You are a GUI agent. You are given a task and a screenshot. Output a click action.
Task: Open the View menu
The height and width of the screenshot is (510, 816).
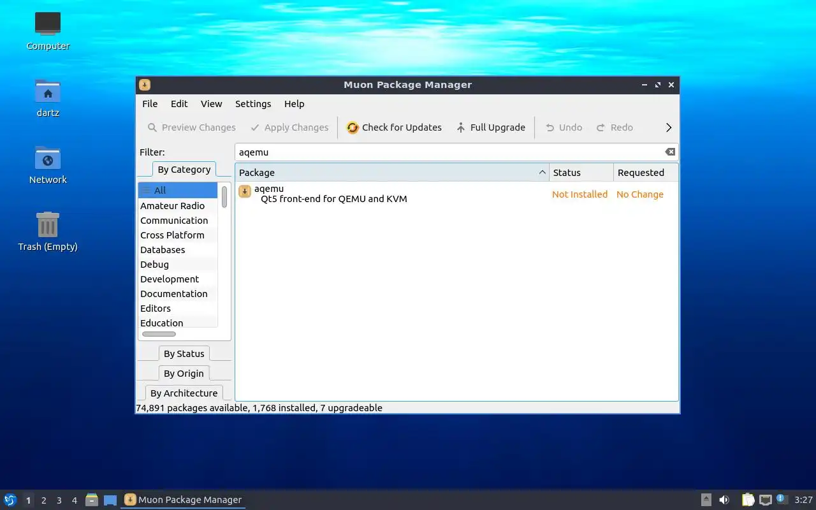212,104
